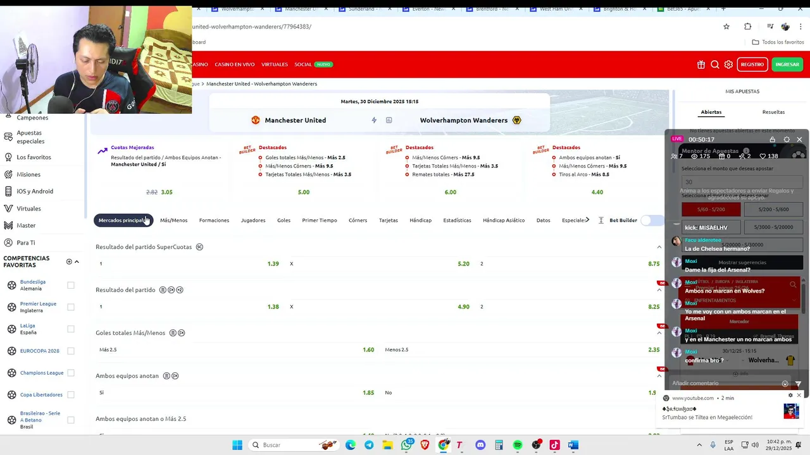
Task: Open the TikTok live overlay settings gear
Action: [x=787, y=139]
